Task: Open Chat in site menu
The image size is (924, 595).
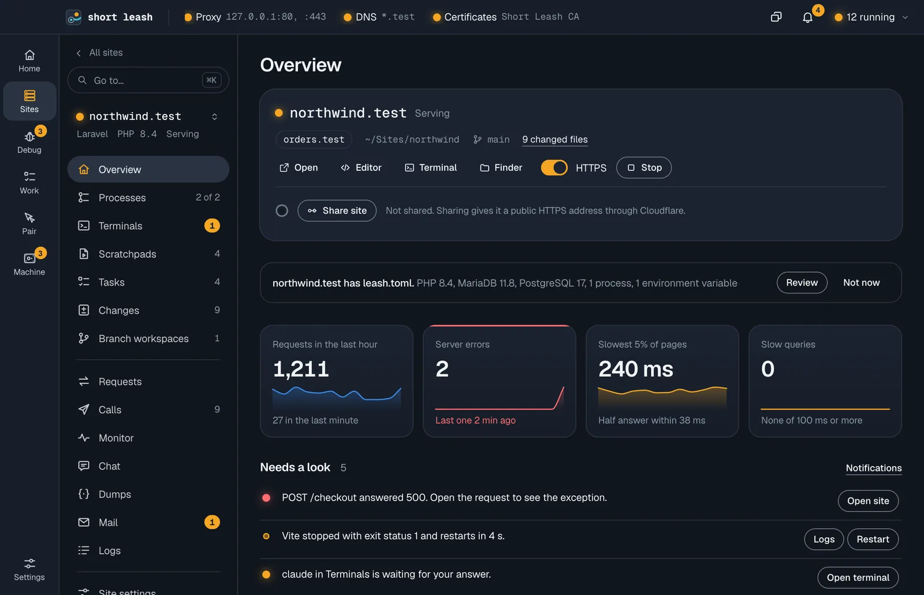Action: click(x=148, y=466)
